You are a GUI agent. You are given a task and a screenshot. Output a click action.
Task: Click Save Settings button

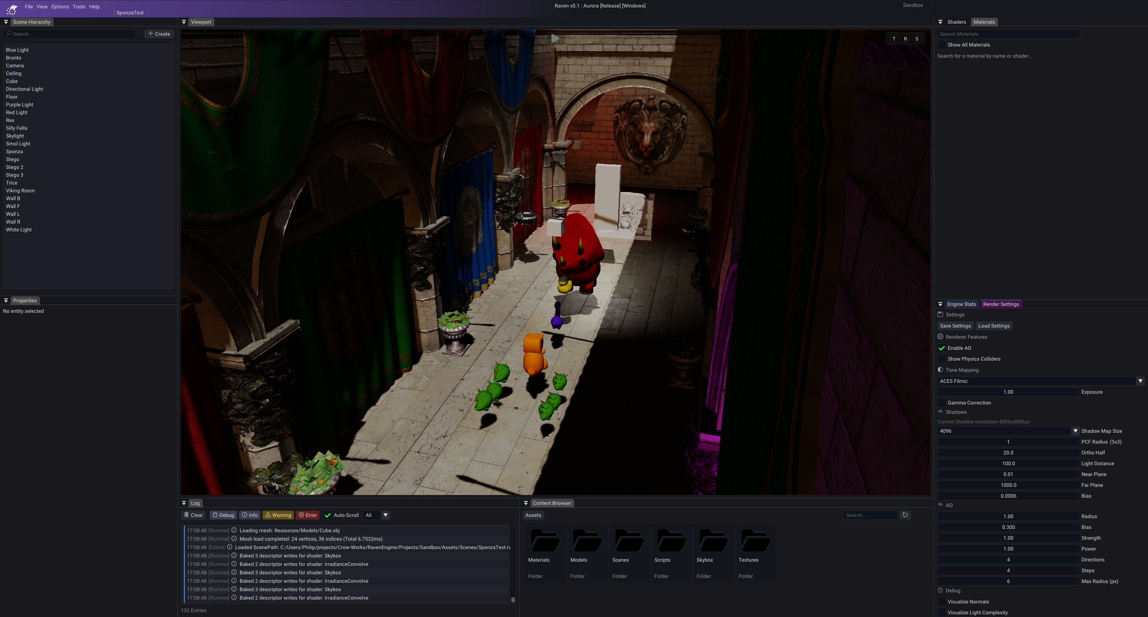(x=955, y=326)
